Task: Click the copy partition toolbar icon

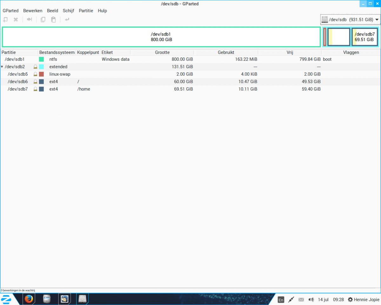Action: coord(43,20)
